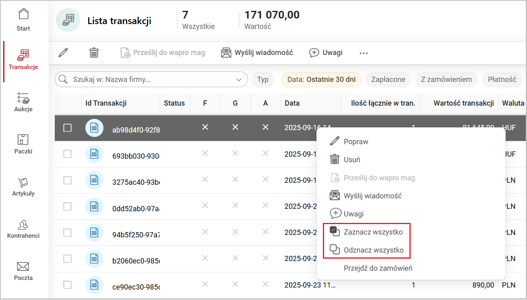Image resolution: width=527 pixels, height=300 pixels.
Task: Select Zaznacz wszystko in context menu
Action: pyautogui.click(x=373, y=232)
